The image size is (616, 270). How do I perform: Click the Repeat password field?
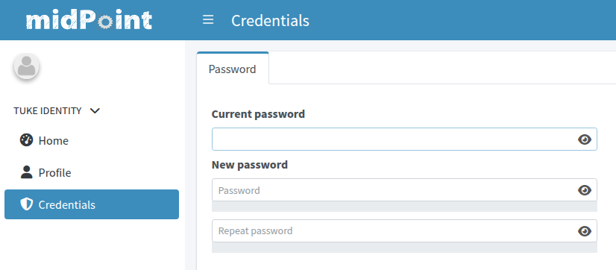coord(404,231)
